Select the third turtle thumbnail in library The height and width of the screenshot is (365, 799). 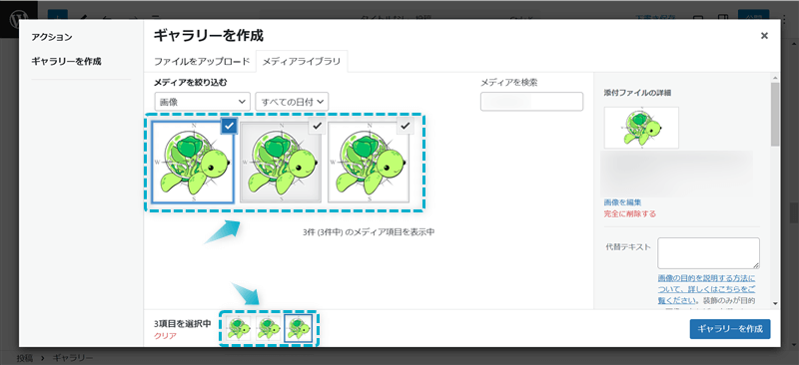pos(369,163)
